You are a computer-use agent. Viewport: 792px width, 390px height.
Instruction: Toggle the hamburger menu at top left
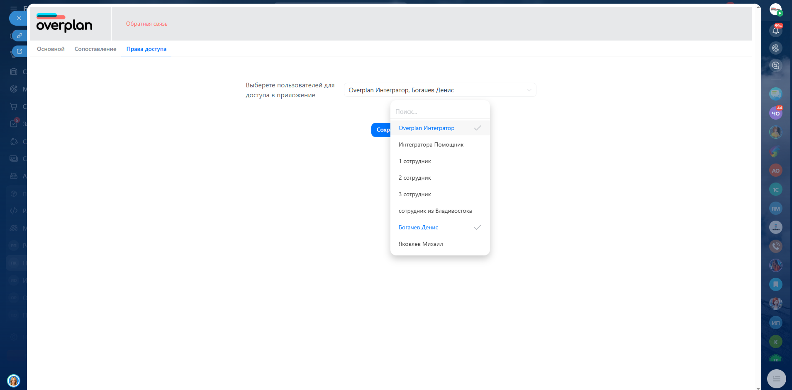coord(14,8)
